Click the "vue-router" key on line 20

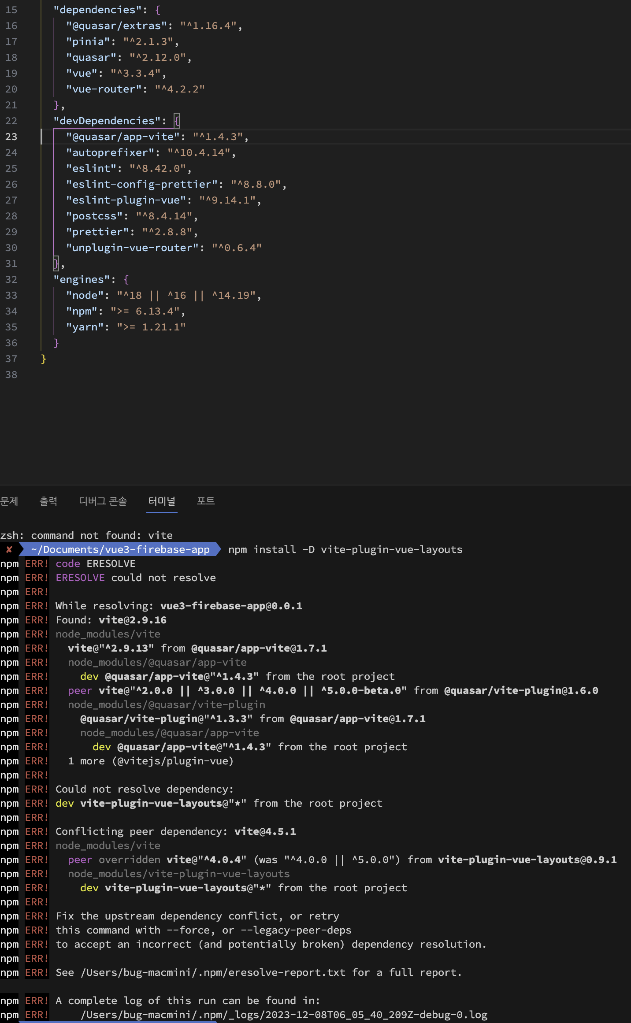click(x=104, y=89)
